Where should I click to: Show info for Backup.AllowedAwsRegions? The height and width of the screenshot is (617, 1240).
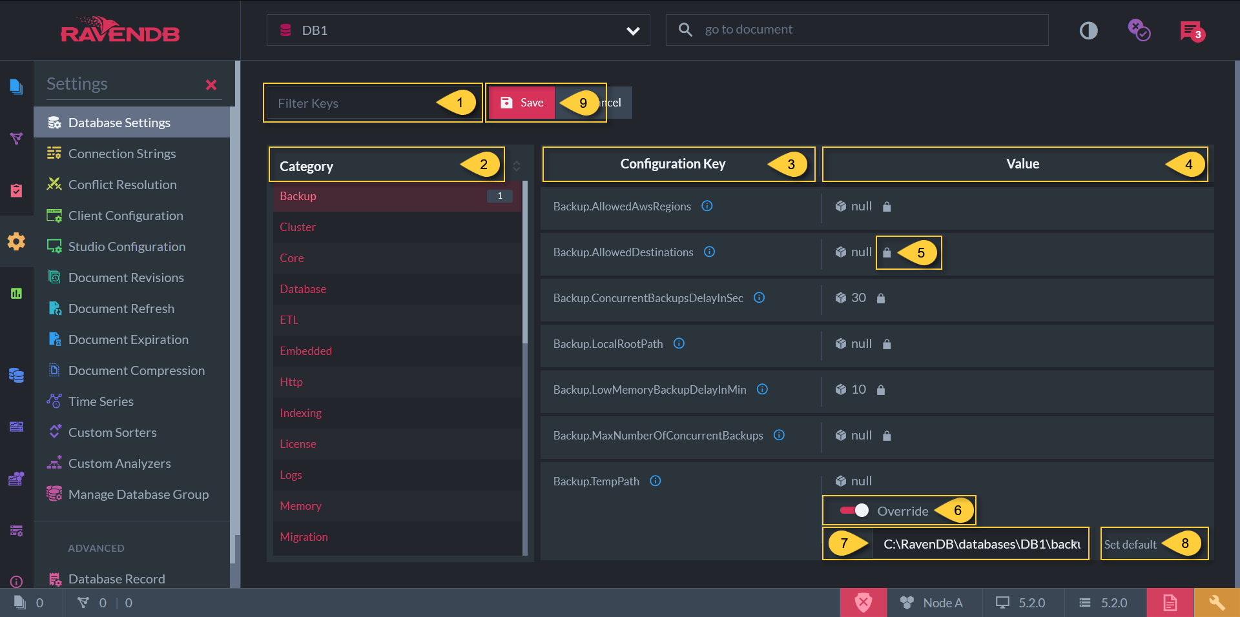point(707,206)
